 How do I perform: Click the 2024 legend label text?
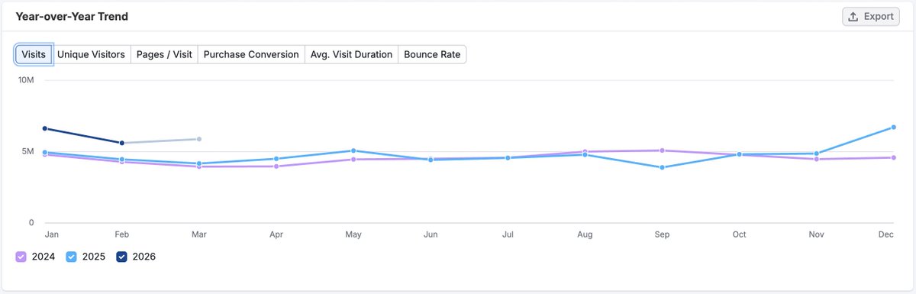click(43, 257)
